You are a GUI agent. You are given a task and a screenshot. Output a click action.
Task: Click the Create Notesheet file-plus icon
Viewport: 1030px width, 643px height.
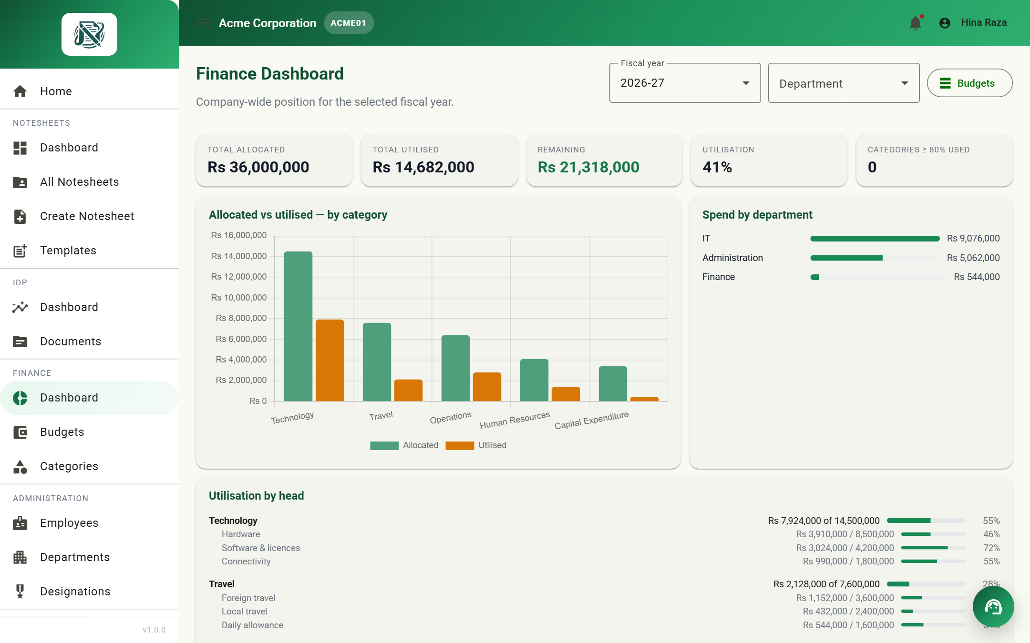click(20, 216)
